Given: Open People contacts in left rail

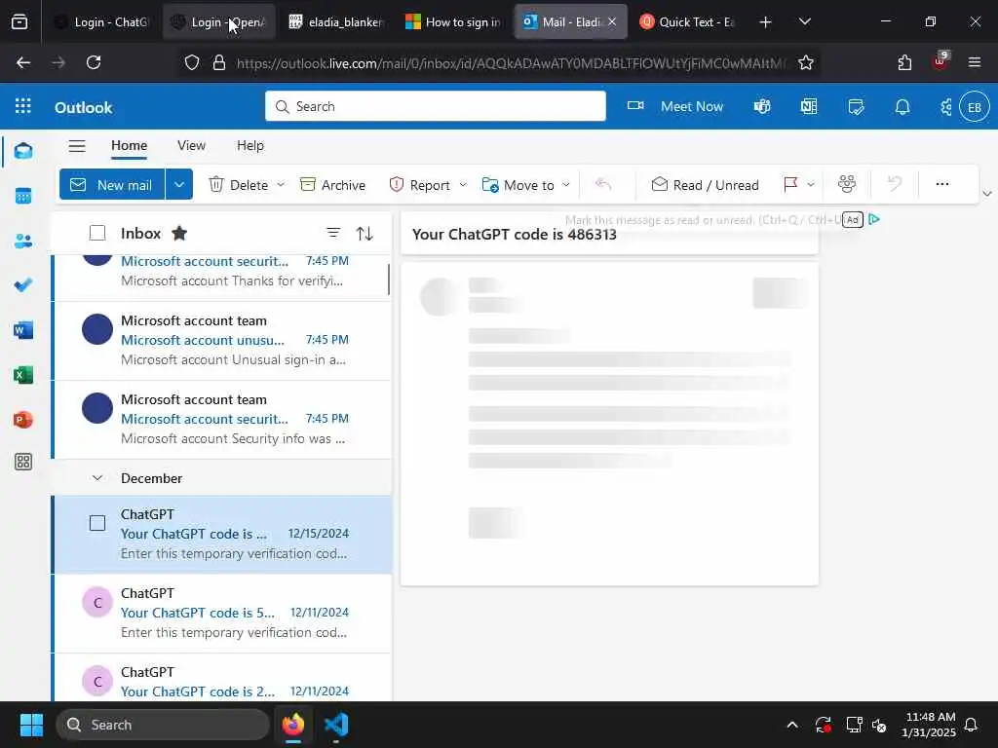Looking at the screenshot, I should pos(23,242).
